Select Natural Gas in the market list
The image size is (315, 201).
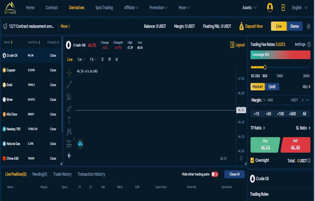pos(31,144)
